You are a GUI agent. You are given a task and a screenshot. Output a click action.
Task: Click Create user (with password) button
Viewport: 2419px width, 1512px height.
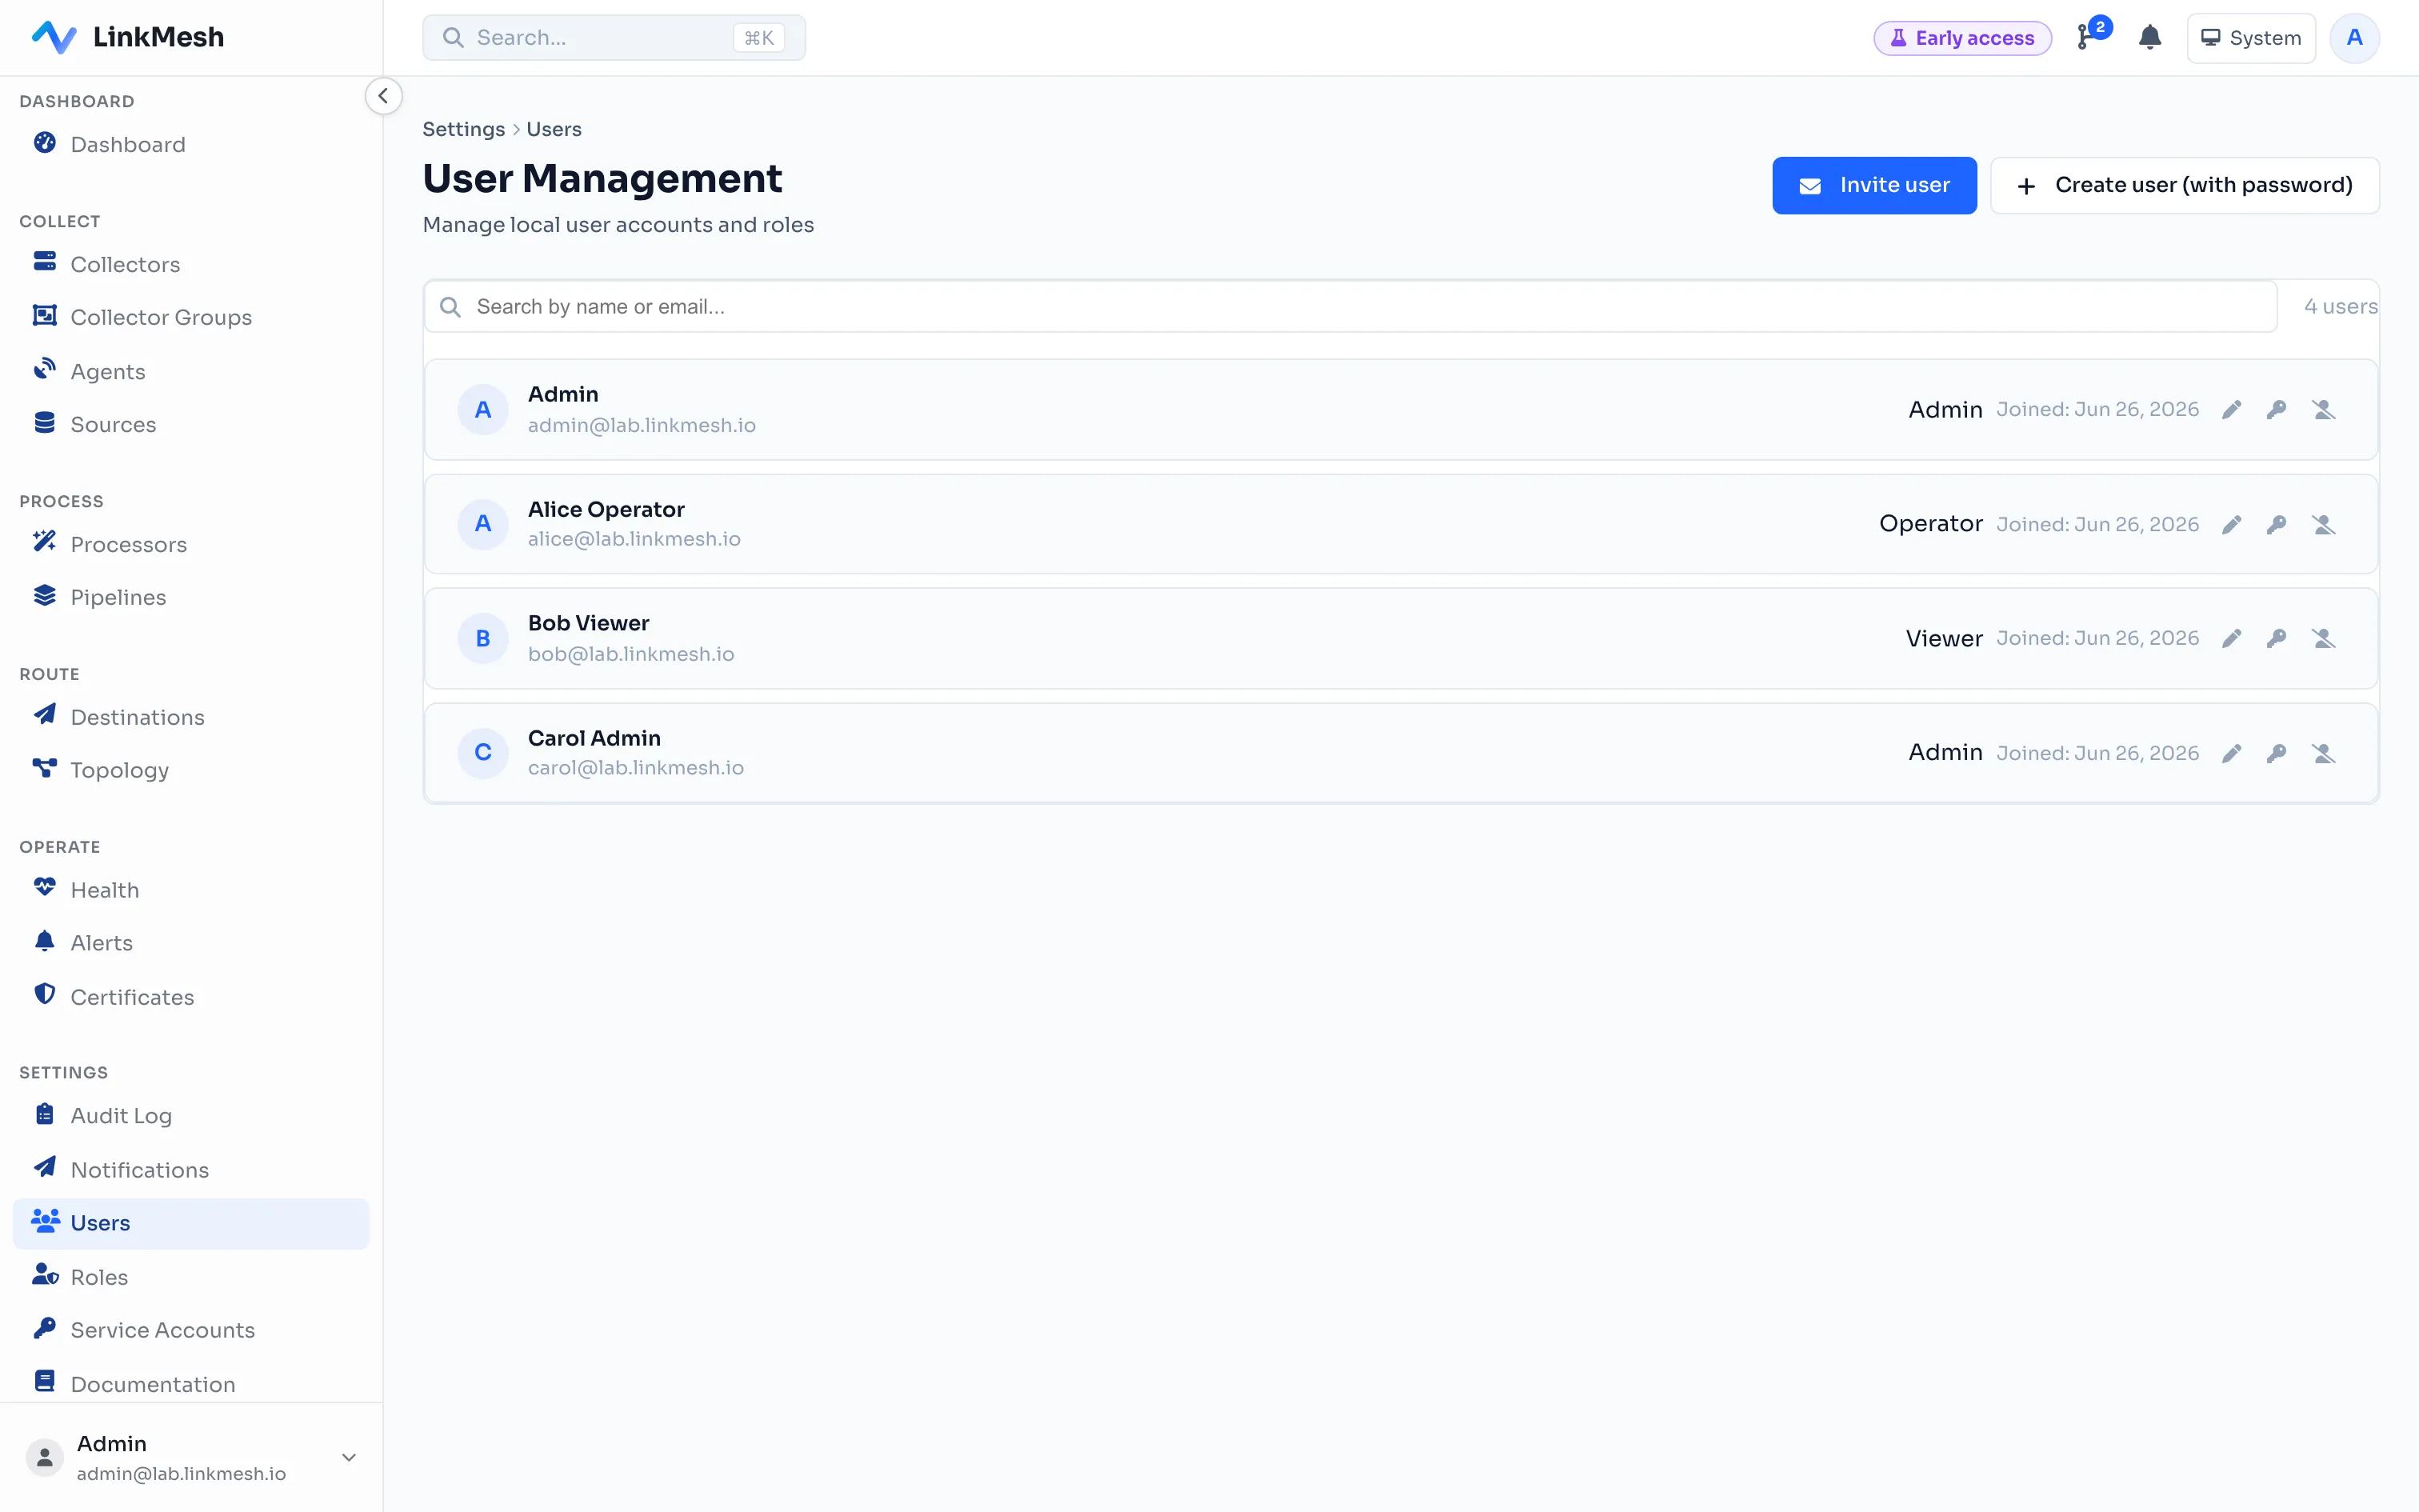point(2184,185)
